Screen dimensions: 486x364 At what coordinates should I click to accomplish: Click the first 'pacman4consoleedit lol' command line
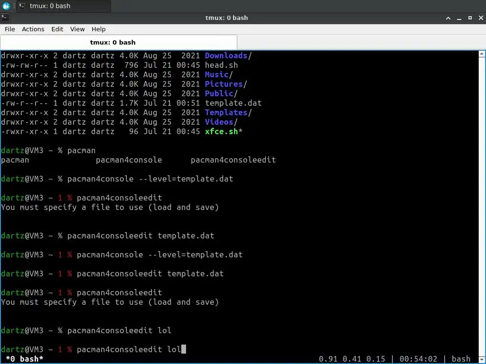click(x=119, y=330)
